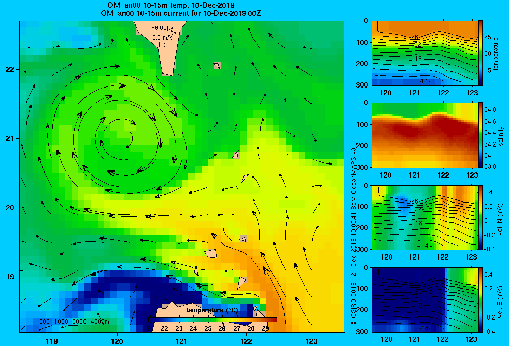Click the 0.4 tick on the vel. N colorbar
Viewport: 509px width, 346px height.
point(488,192)
